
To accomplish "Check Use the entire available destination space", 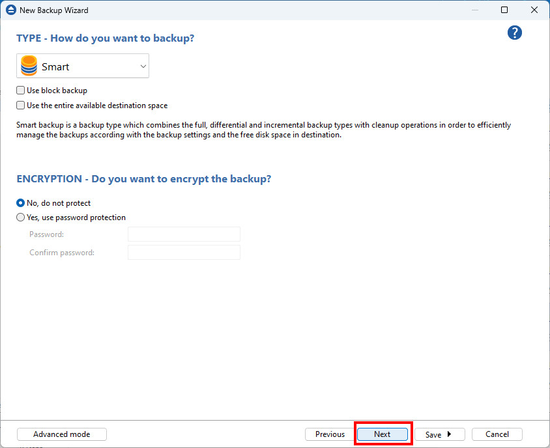I will click(x=21, y=105).
